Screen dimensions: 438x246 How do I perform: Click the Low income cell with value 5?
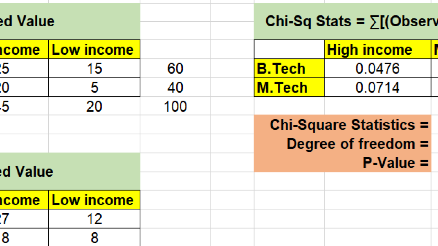click(x=94, y=88)
